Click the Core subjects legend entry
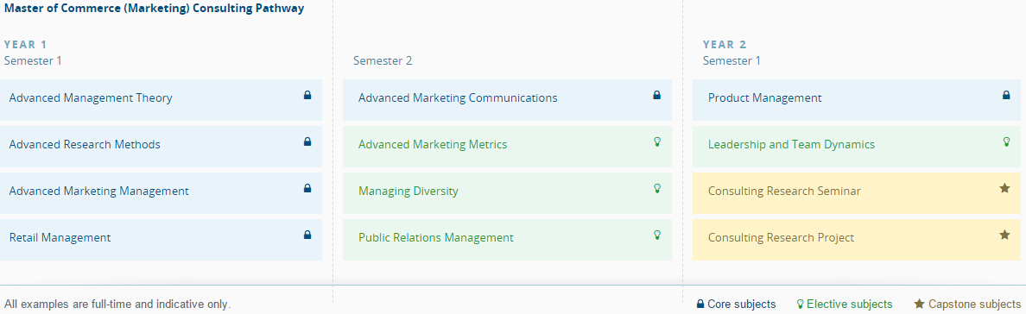The height and width of the screenshot is (314, 1026). (736, 305)
